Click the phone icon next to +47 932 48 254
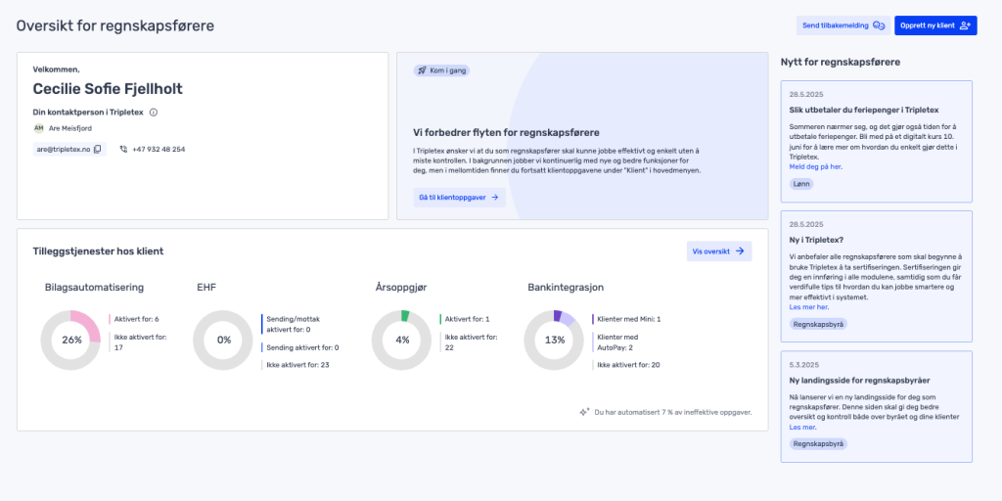The image size is (1002, 501). pos(124,149)
